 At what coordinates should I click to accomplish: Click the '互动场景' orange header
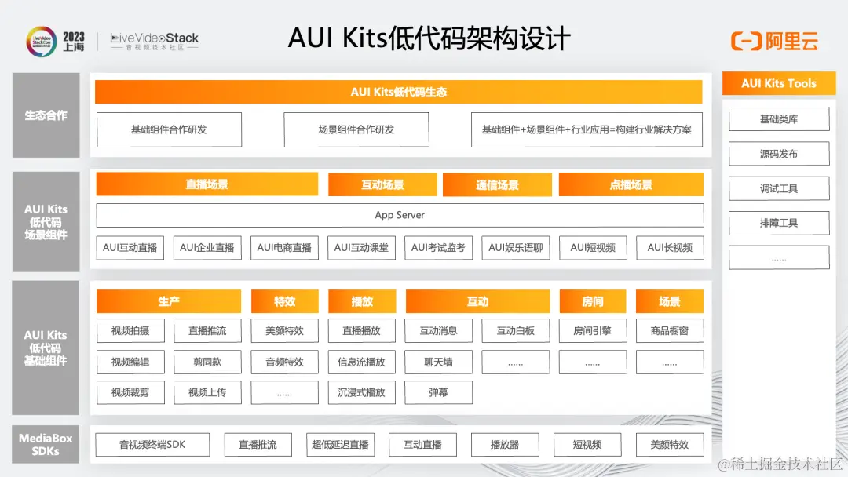coord(382,184)
